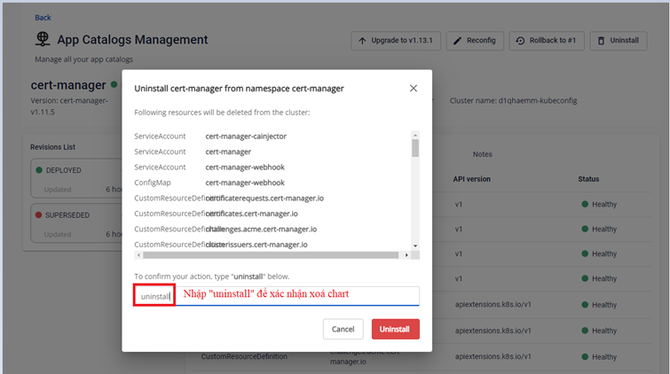The width and height of the screenshot is (670, 374).
Task: Click the green status dot beside cert-manager title
Action: coord(114,85)
